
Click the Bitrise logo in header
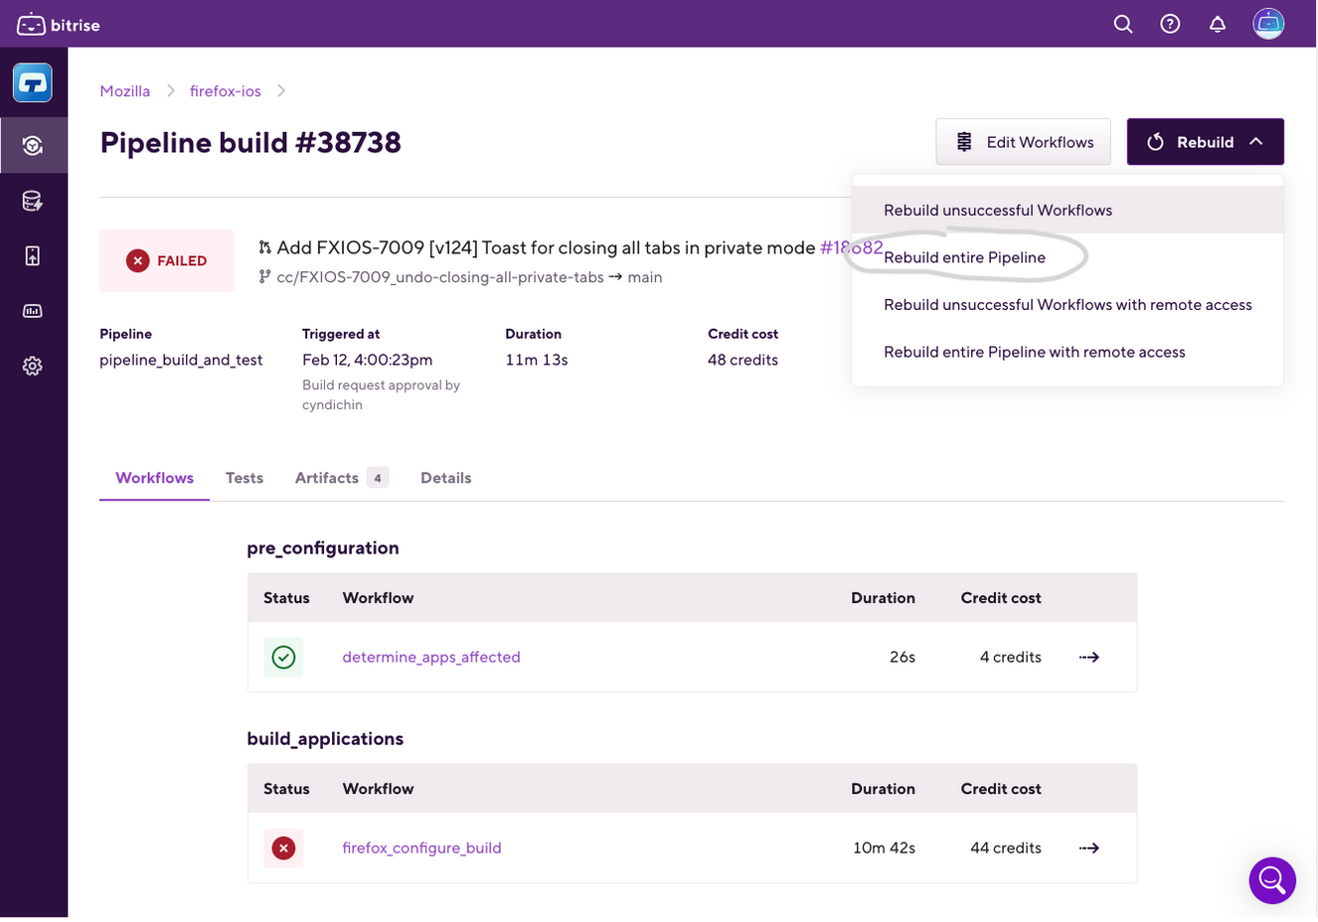[59, 25]
